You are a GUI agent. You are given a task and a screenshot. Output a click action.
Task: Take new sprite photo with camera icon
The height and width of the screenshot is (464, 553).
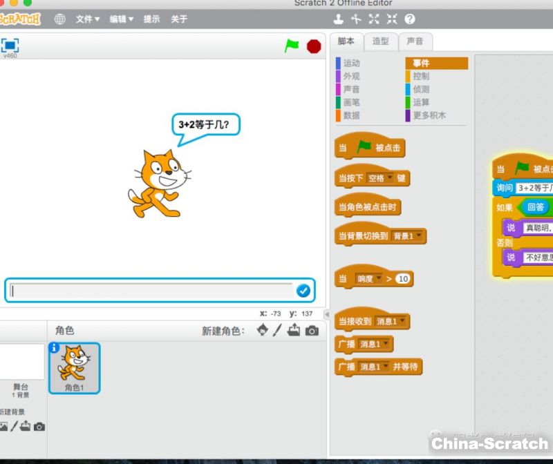(x=312, y=331)
